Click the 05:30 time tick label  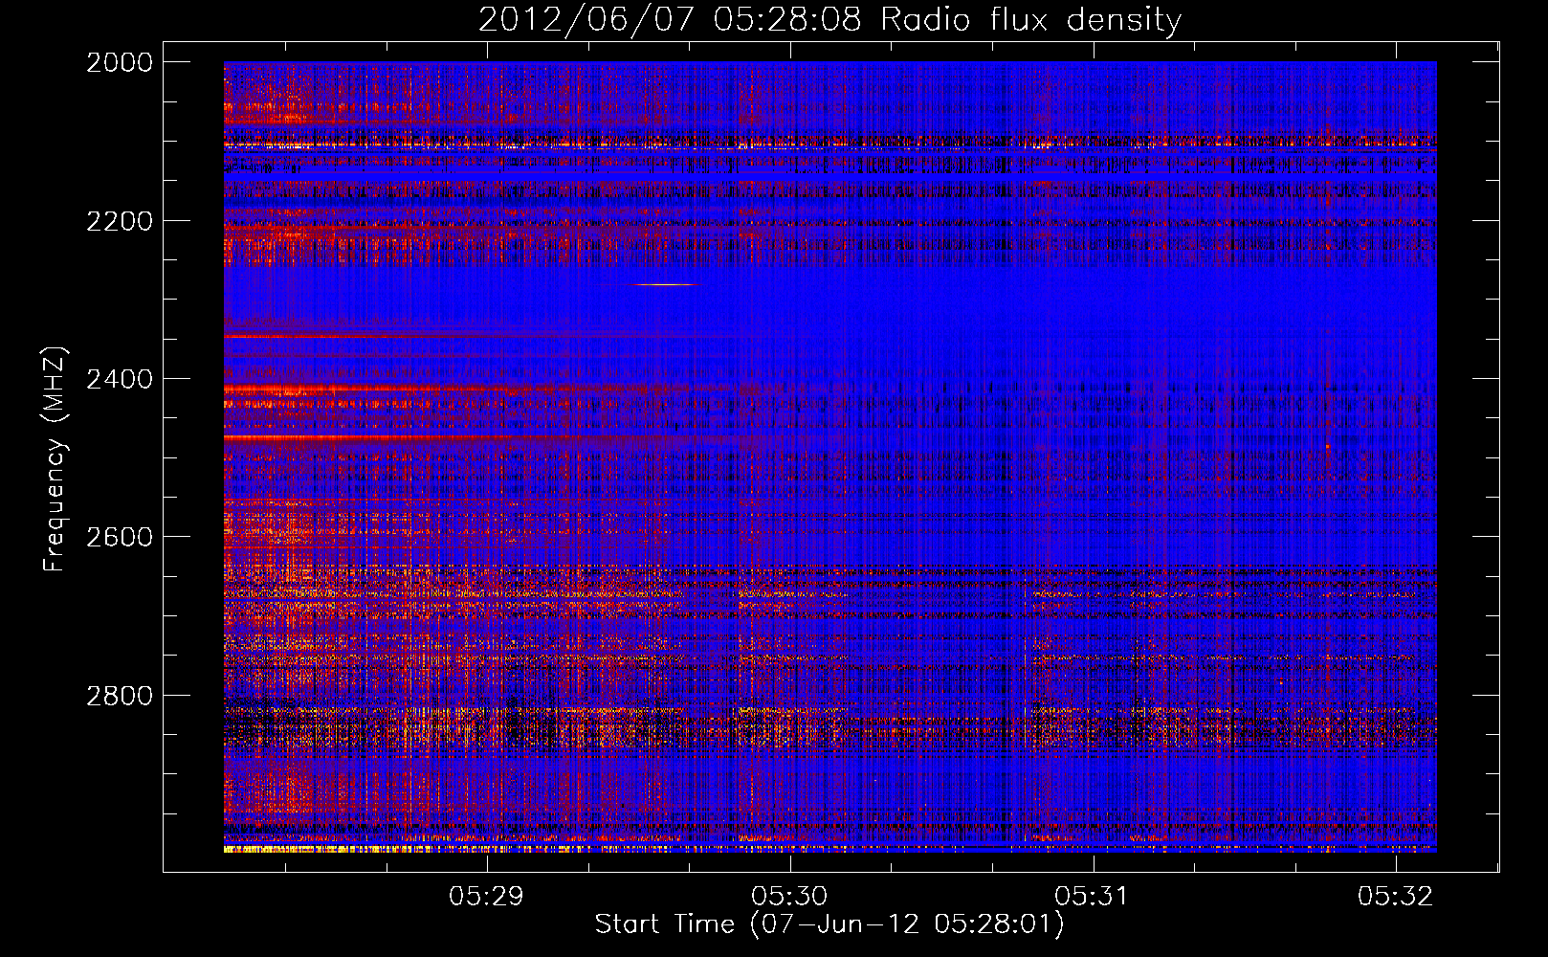789,896
